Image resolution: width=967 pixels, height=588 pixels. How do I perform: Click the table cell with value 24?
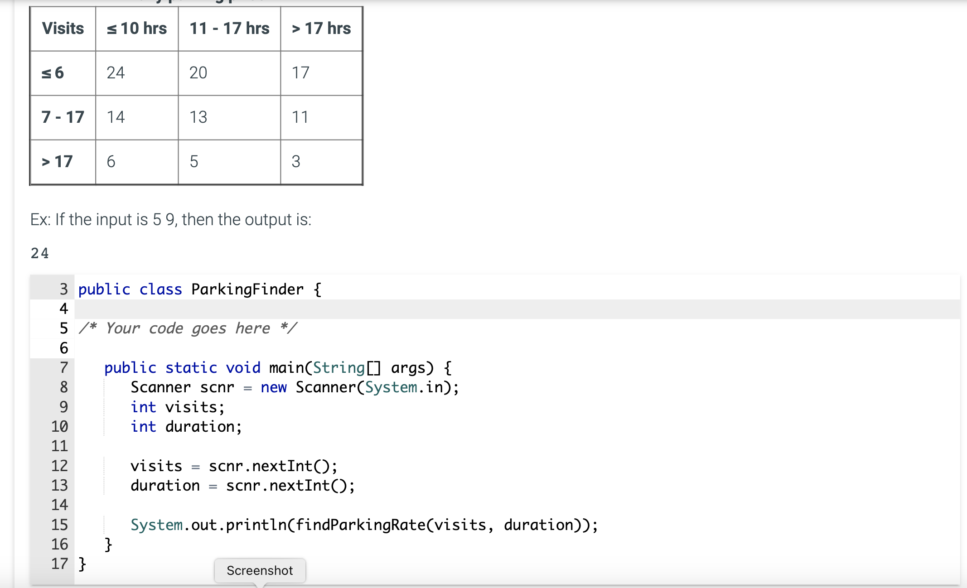coord(137,73)
